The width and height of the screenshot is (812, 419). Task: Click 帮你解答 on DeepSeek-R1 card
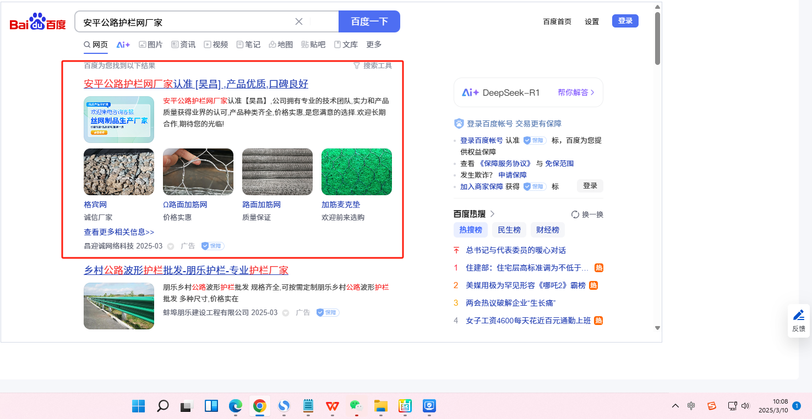[576, 92]
